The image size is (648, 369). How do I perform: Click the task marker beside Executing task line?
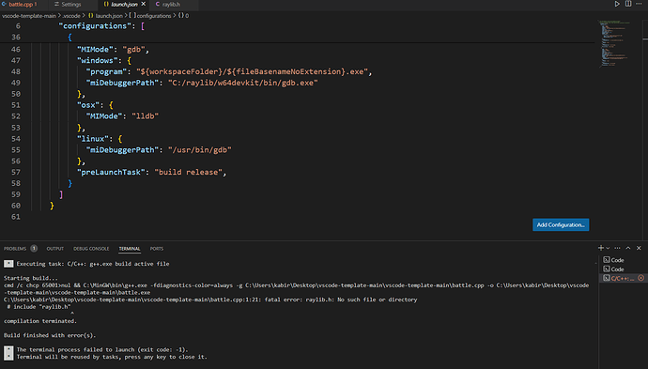[x=8, y=264]
